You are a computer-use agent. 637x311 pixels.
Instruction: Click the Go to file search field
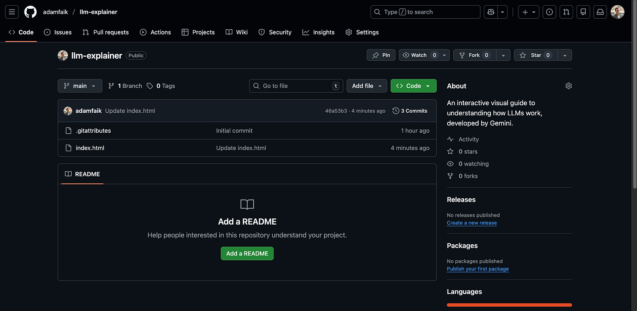pos(296,86)
